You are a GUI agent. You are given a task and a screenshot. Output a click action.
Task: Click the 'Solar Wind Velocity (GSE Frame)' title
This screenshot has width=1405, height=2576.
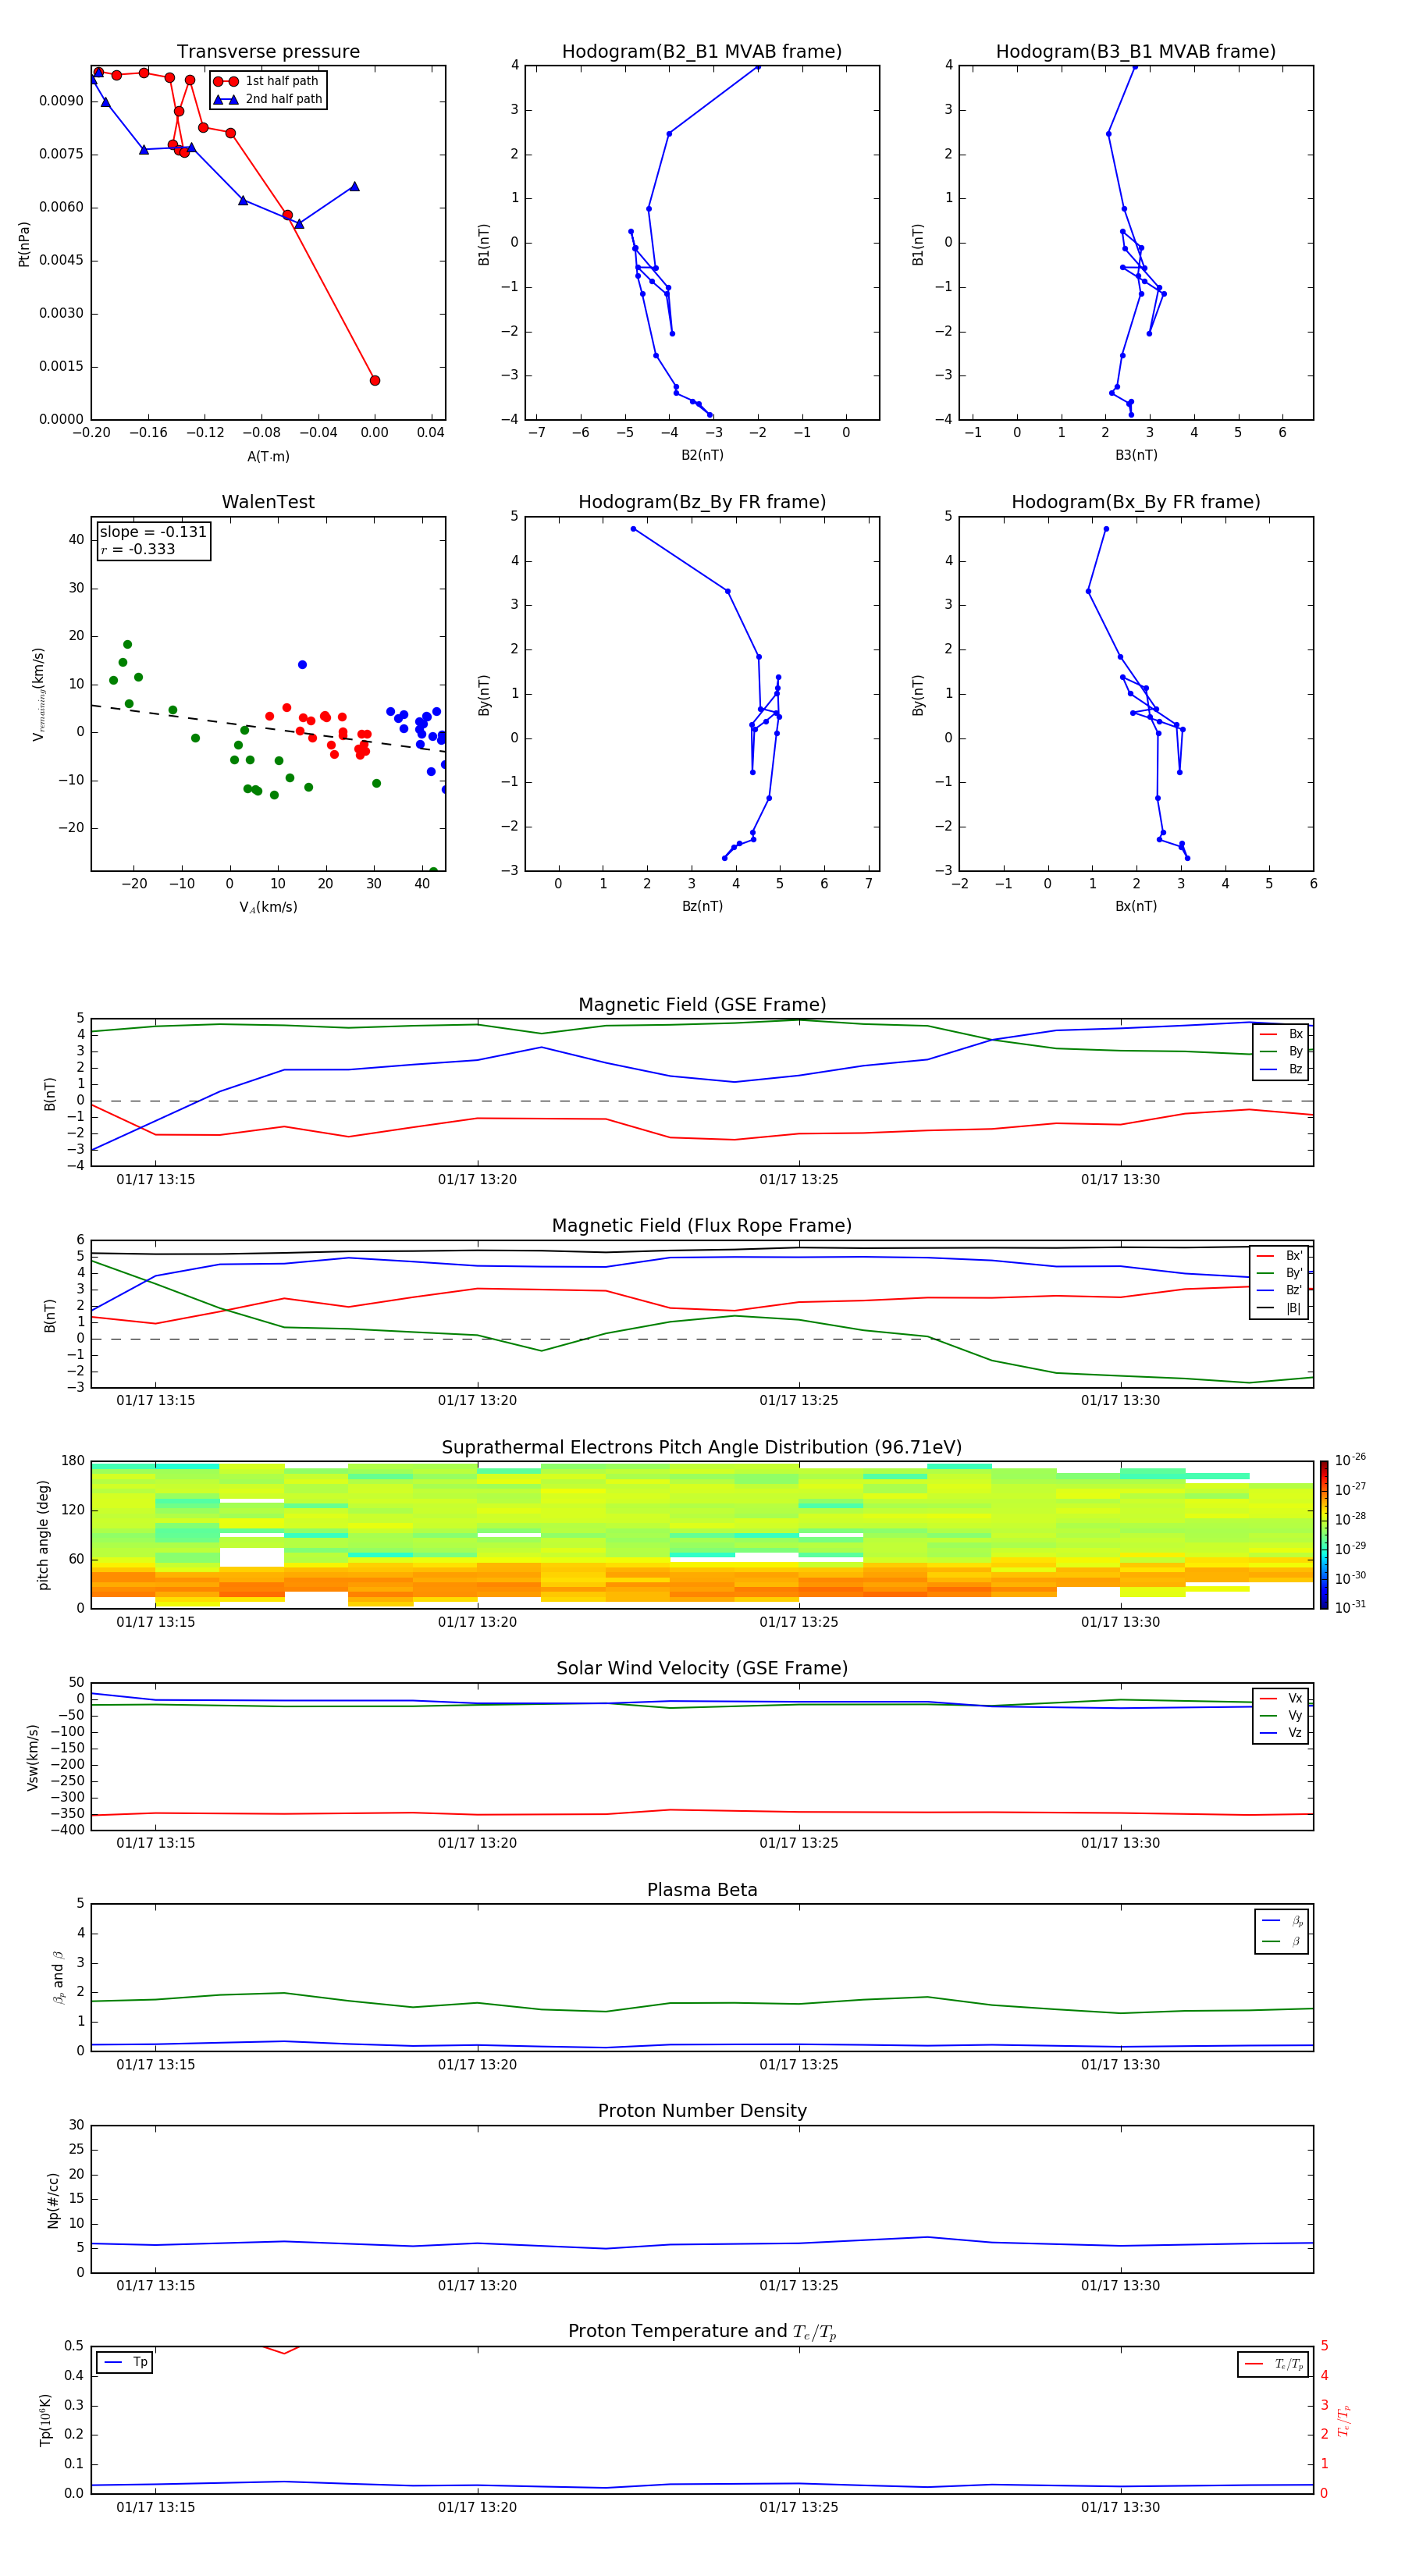[x=702, y=1668]
